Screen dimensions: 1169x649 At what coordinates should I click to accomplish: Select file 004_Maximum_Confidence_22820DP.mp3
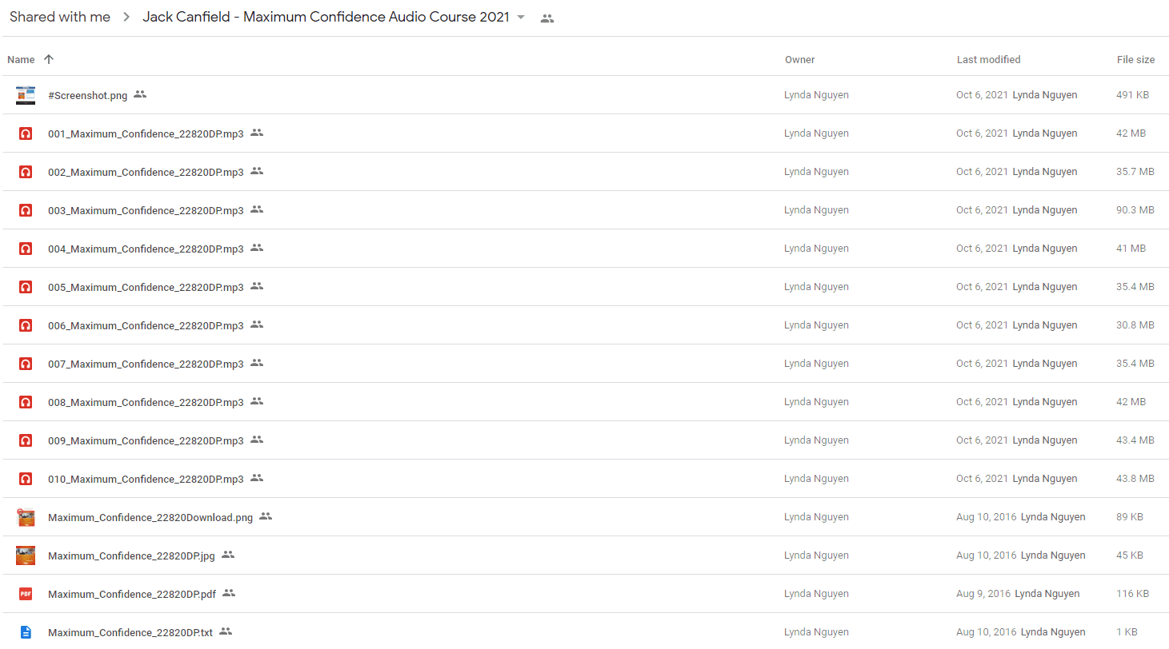pyautogui.click(x=146, y=249)
